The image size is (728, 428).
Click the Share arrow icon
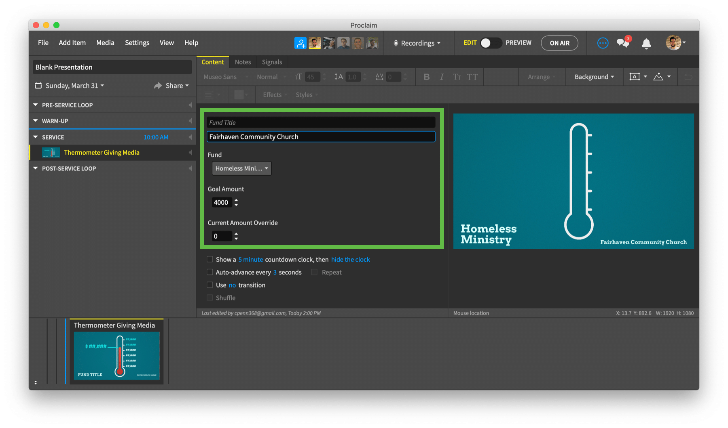[x=158, y=86]
